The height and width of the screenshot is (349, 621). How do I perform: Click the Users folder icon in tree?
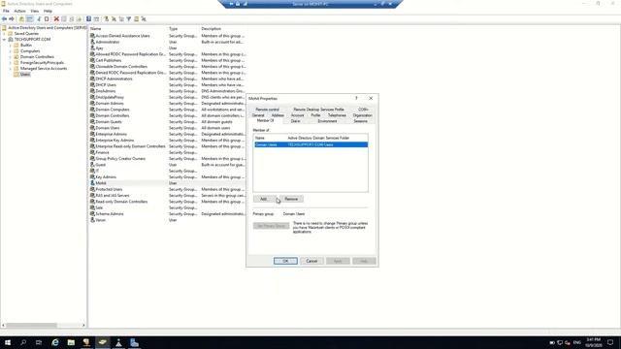point(16,75)
